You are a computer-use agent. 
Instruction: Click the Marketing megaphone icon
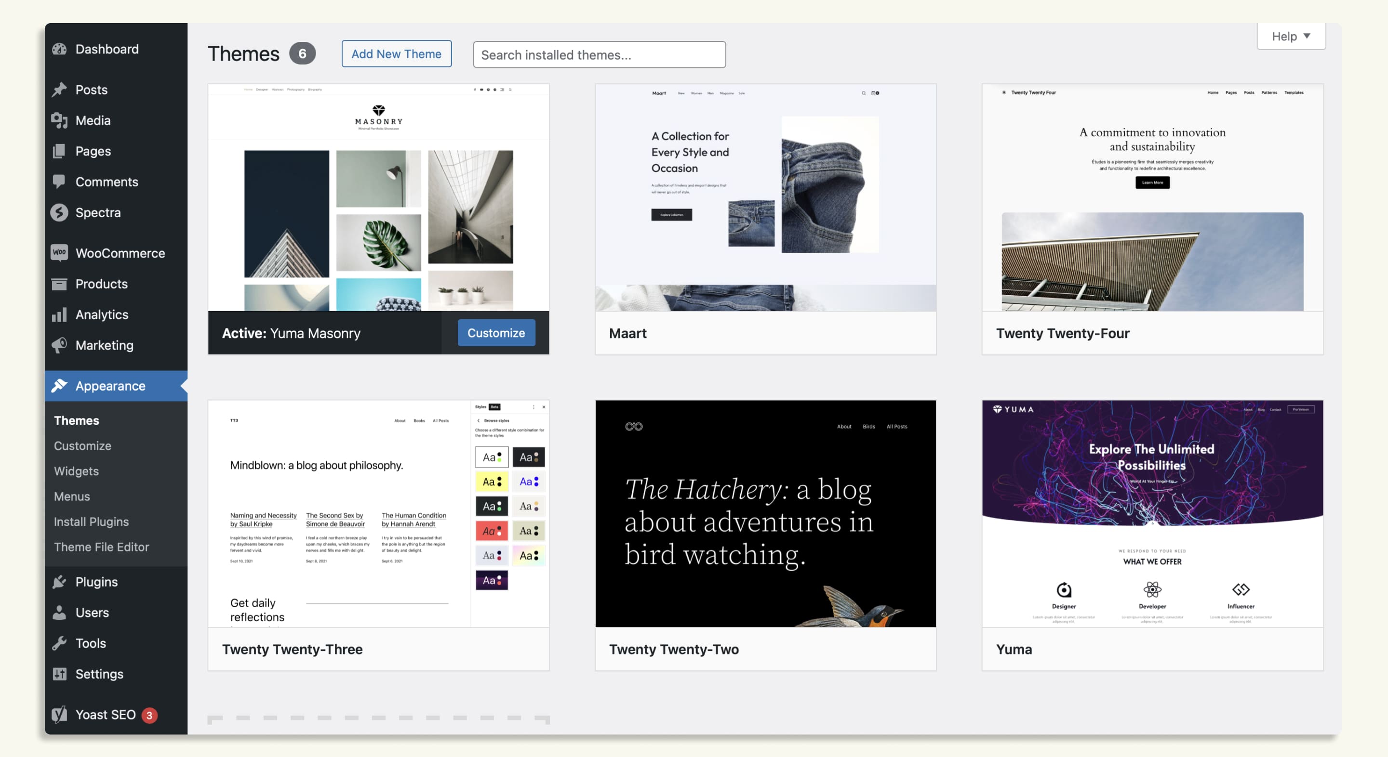pyautogui.click(x=59, y=345)
